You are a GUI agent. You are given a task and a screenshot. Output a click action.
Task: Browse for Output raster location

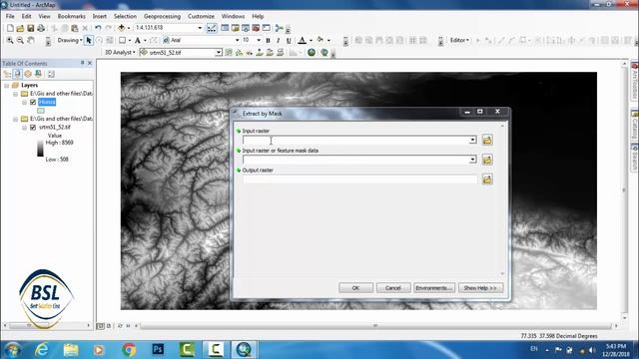tap(487, 179)
